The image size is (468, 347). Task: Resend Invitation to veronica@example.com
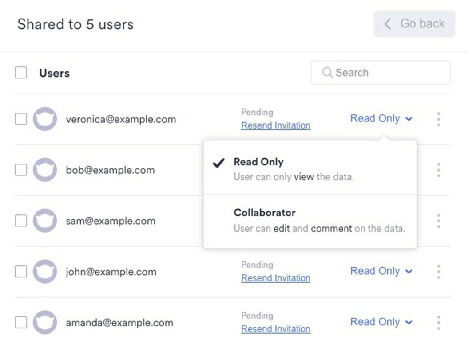click(x=276, y=126)
